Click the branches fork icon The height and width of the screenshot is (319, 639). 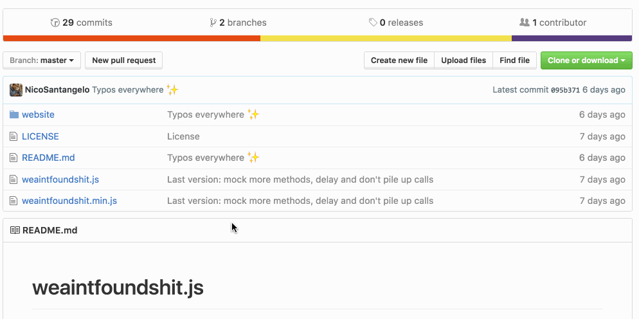(x=213, y=23)
